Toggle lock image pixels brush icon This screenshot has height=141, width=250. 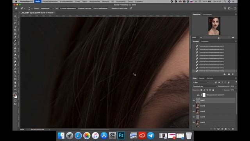(x=204, y=90)
